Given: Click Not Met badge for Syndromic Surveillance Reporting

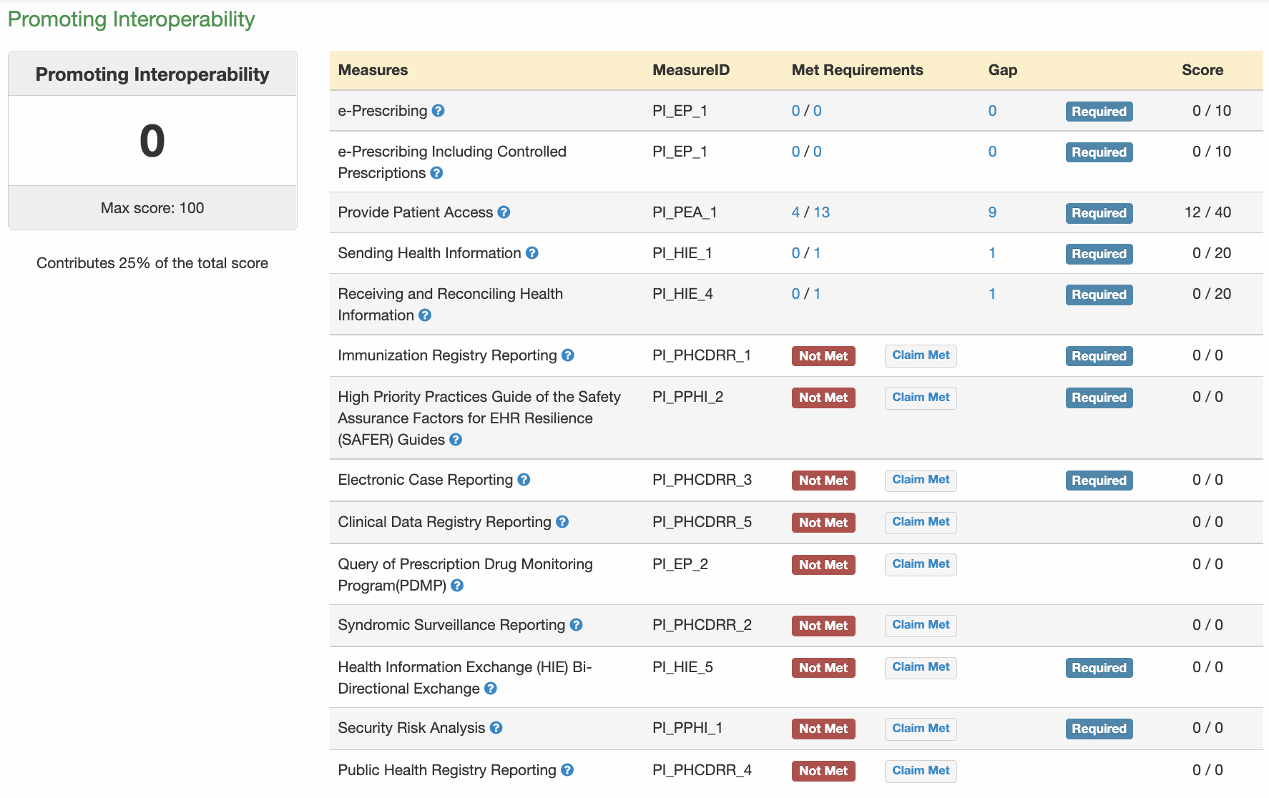Looking at the screenshot, I should pos(823,626).
